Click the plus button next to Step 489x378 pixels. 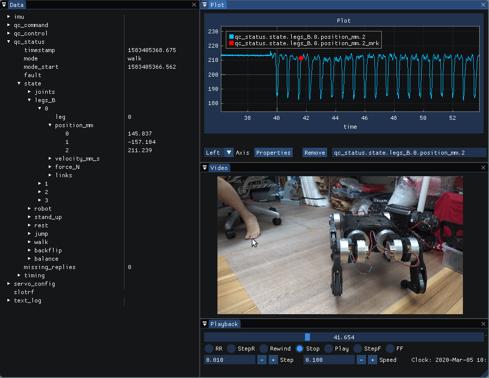point(273,360)
